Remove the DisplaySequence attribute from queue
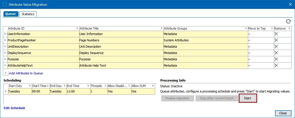The height and width of the screenshot is (118, 295). pyautogui.click(x=276, y=53)
